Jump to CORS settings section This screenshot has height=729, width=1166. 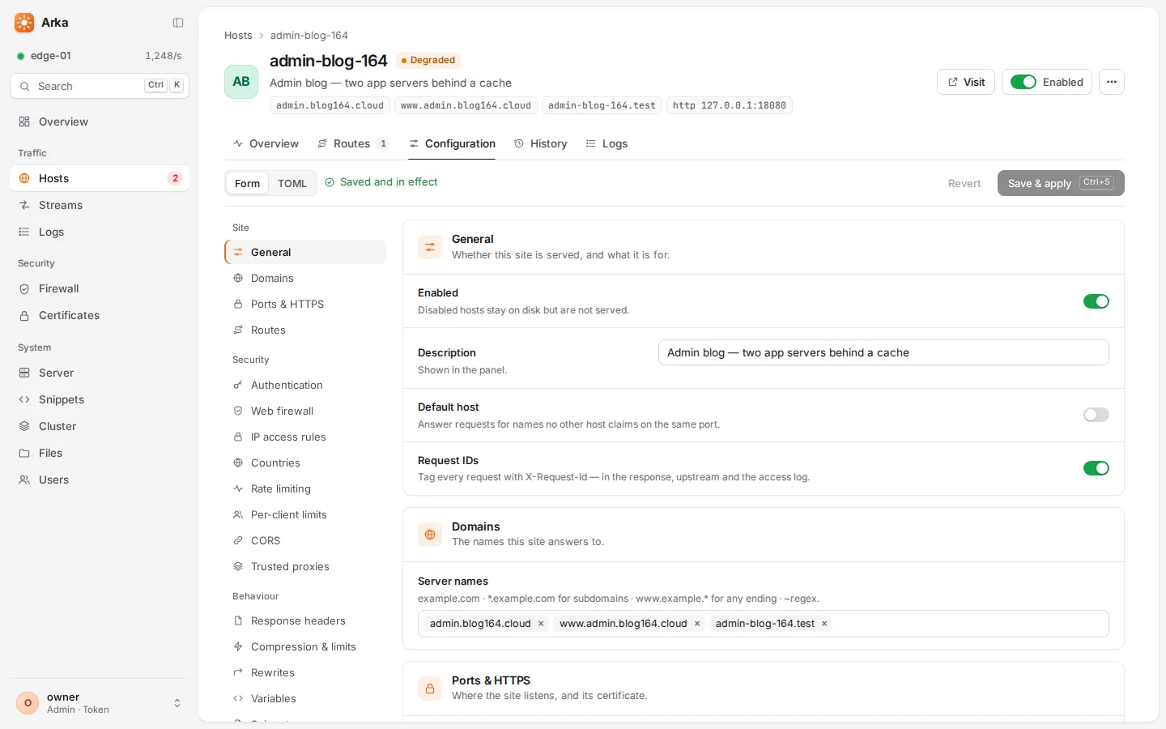305,540
